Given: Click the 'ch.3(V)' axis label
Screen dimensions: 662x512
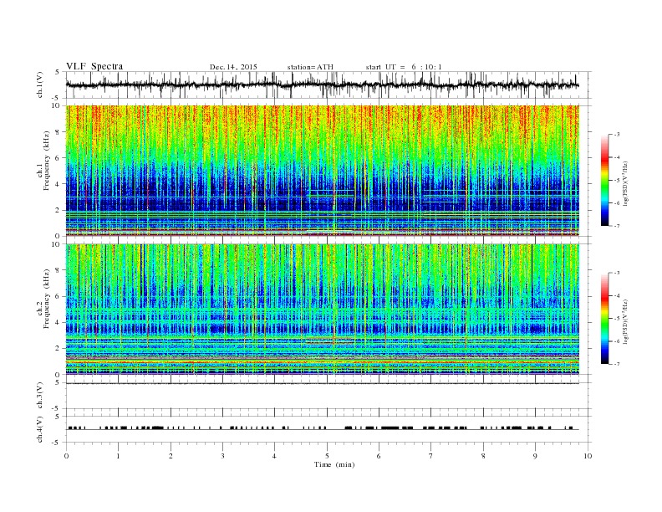Looking at the screenshot, I should point(41,396).
